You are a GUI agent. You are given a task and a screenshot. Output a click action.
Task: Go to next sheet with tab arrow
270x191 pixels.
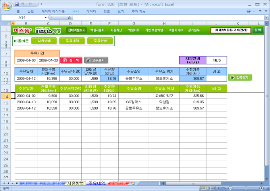click(12, 183)
